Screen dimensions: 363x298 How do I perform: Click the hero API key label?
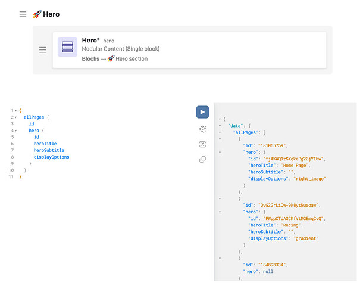point(108,41)
